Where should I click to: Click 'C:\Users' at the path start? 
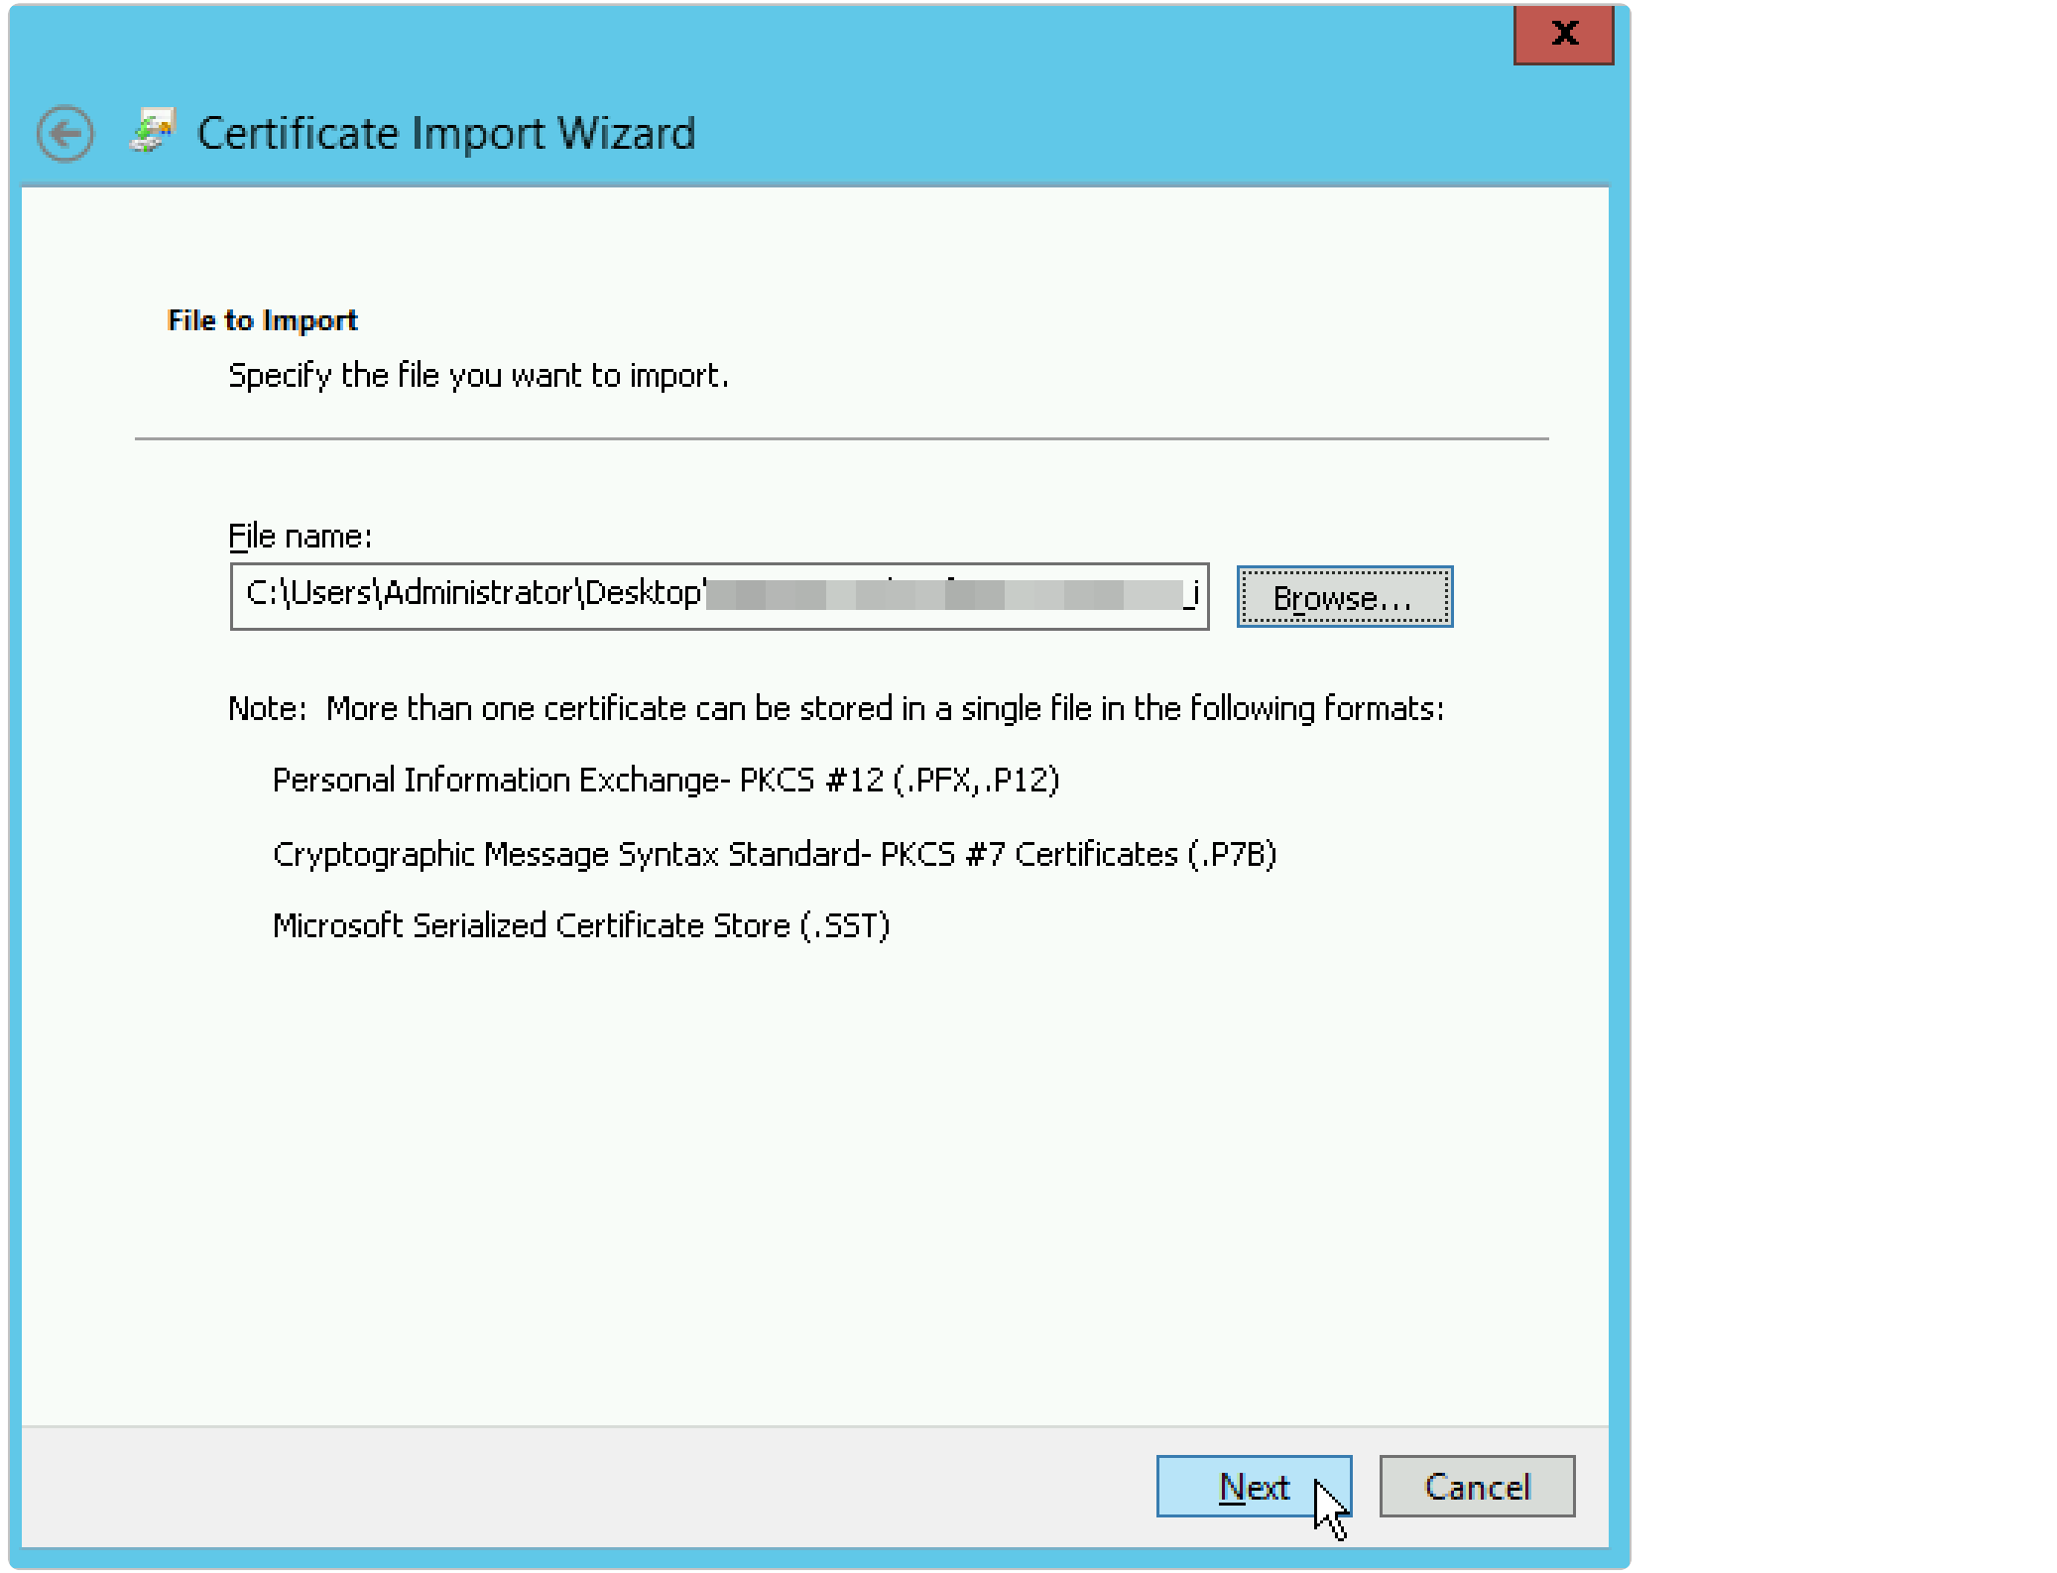pyautogui.click(x=307, y=593)
